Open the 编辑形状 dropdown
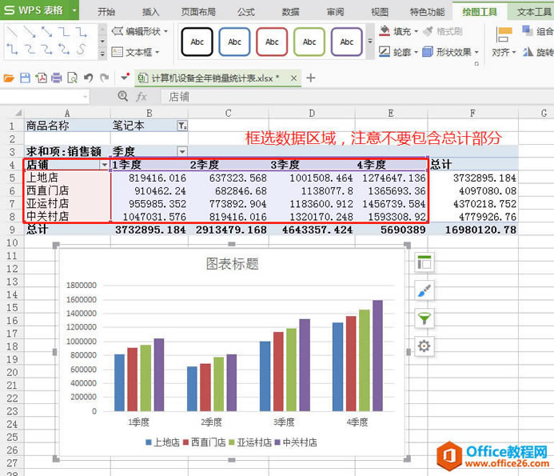The image size is (554, 476). pyautogui.click(x=140, y=31)
